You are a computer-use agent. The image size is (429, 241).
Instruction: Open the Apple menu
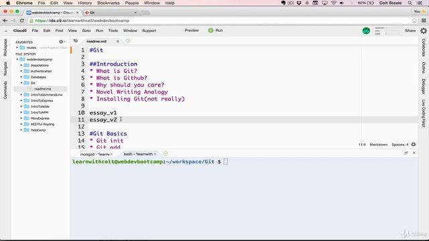(8, 3)
